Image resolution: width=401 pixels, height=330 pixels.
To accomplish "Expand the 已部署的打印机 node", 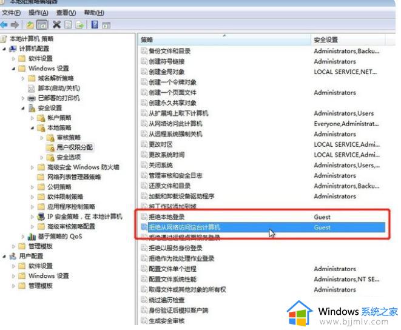I will [x=23, y=98].
